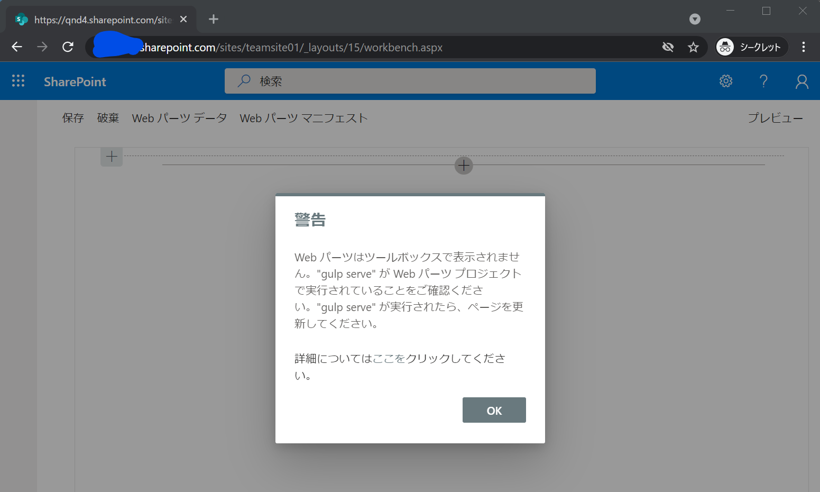Viewport: 820px width, 492px height.
Task: Open the account manager person icon
Action: pyautogui.click(x=801, y=81)
